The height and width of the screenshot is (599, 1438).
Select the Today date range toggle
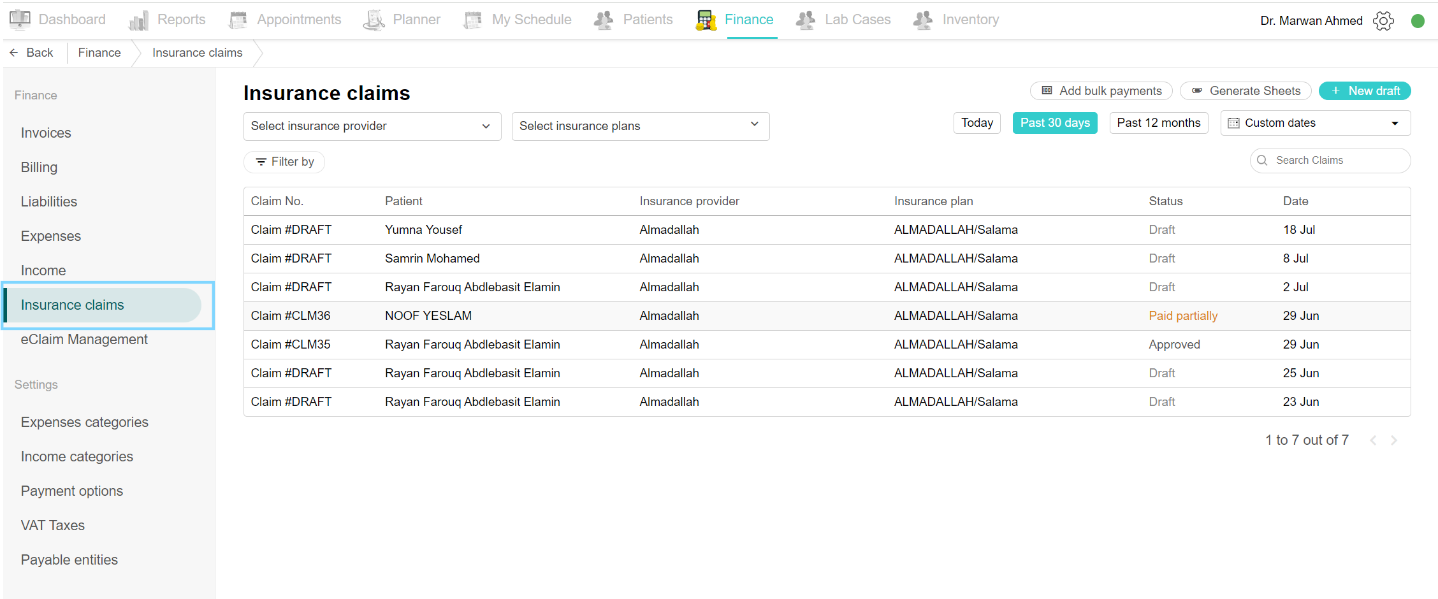pos(977,123)
